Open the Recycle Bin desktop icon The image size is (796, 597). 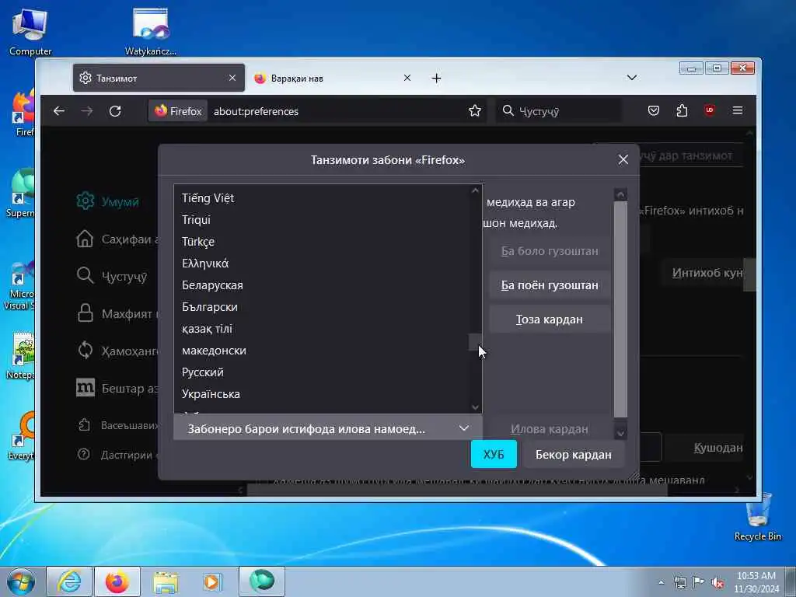[x=758, y=516]
